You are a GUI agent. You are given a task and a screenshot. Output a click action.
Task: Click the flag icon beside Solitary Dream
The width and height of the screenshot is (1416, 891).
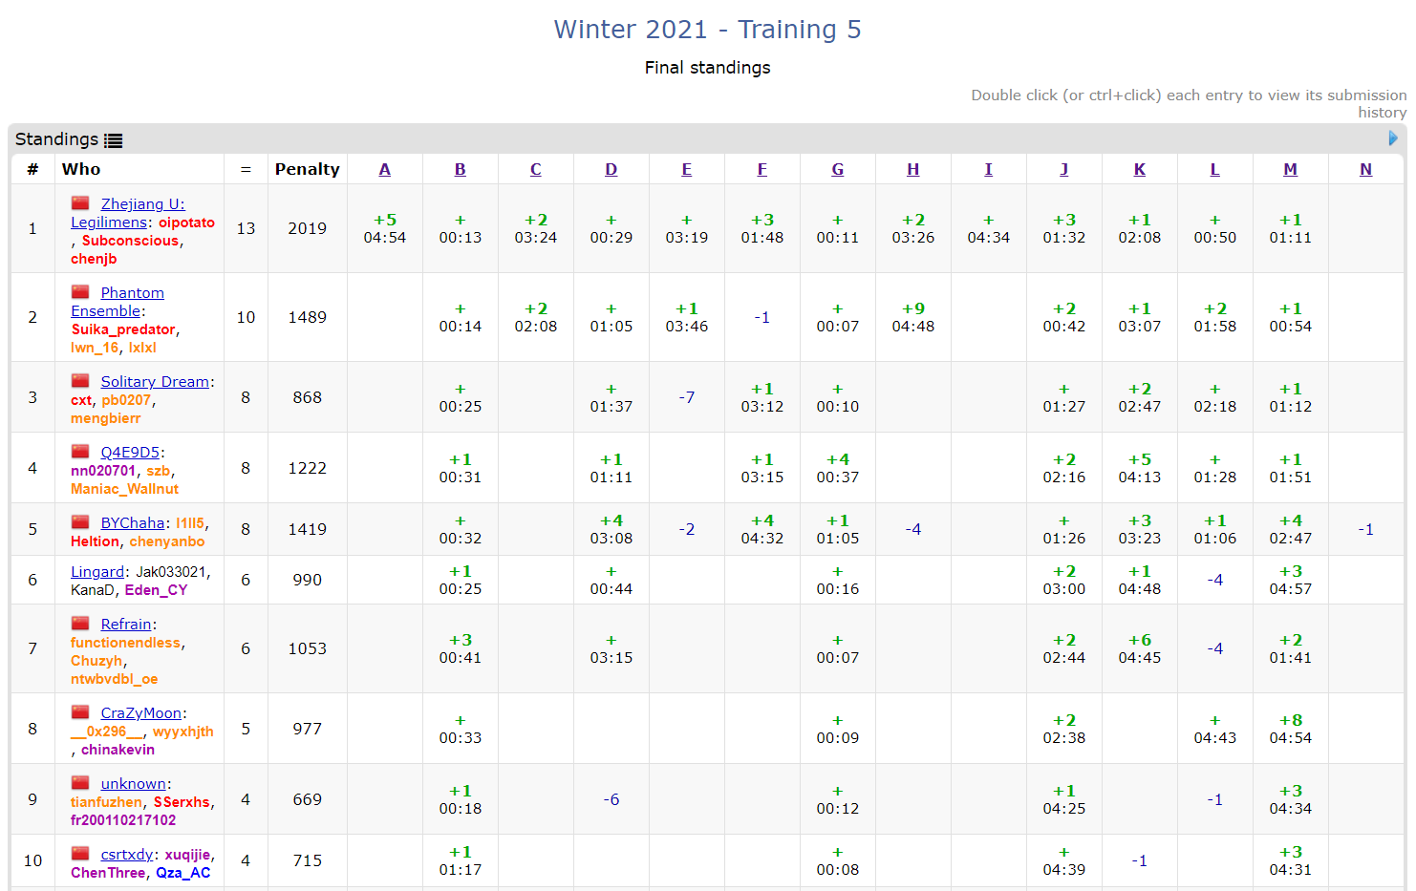[x=81, y=381]
